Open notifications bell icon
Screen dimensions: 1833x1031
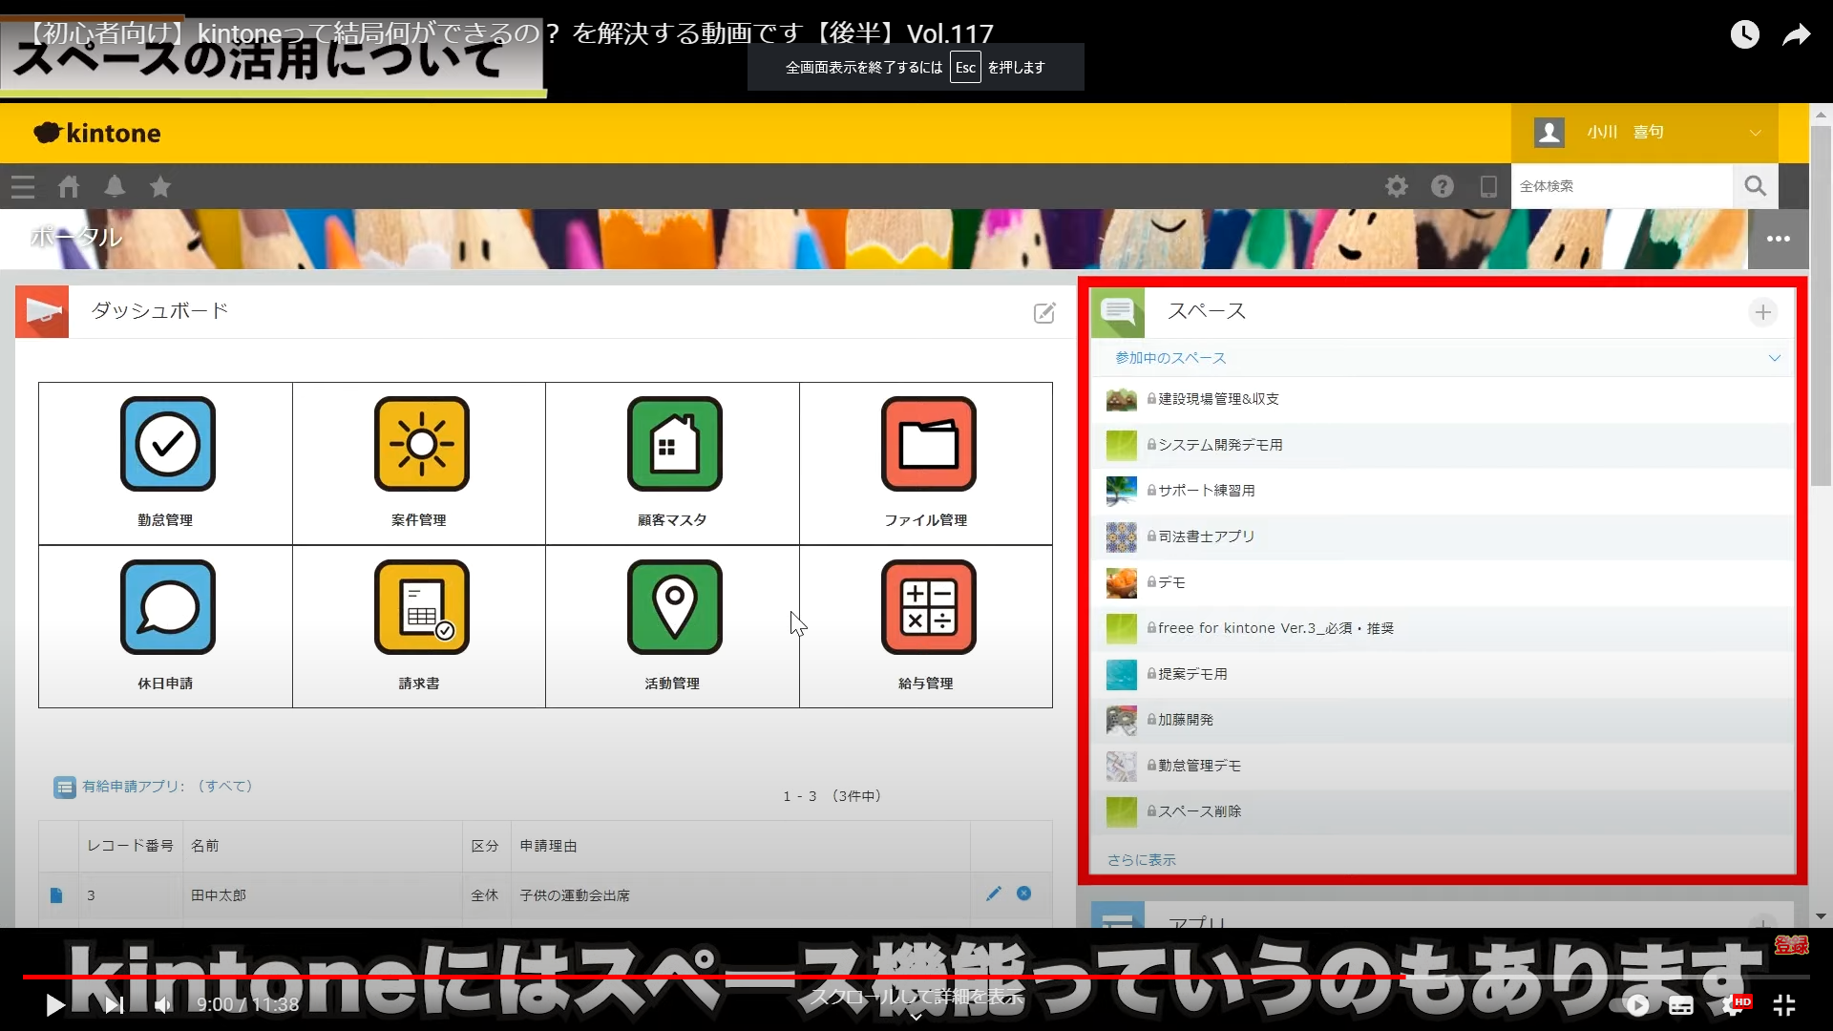click(x=115, y=187)
